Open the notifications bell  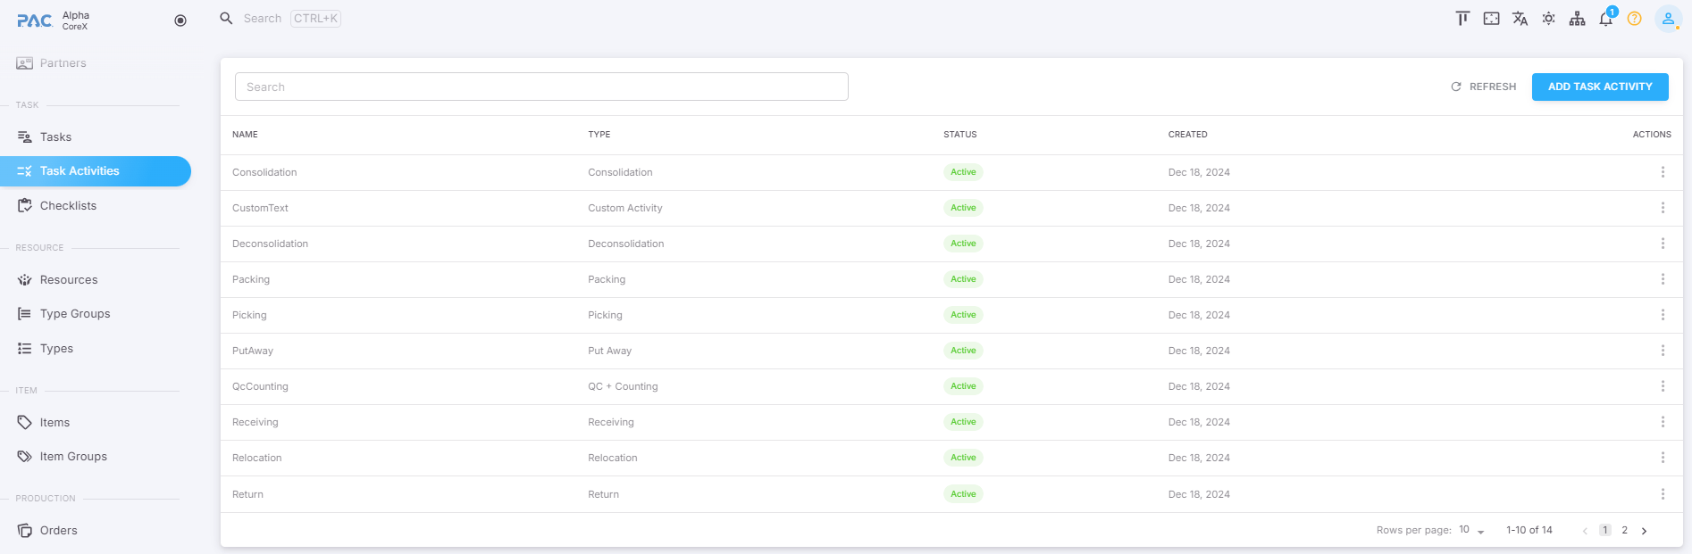point(1605,19)
